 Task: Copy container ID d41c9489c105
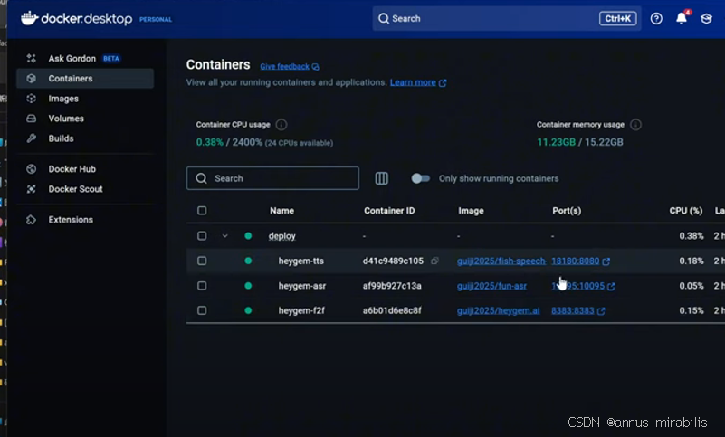434,261
